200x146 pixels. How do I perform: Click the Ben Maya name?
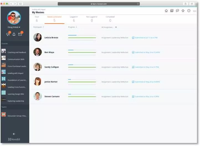pyautogui.click(x=49, y=52)
